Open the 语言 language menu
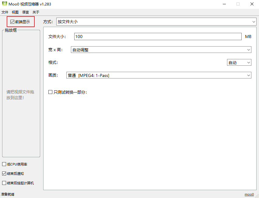The width and height of the screenshot is (259, 198). click(25, 12)
